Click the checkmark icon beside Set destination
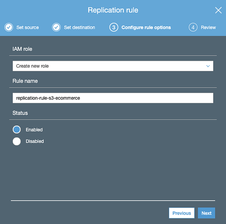Viewport: 226px width, 224px height. pyautogui.click(x=56, y=27)
